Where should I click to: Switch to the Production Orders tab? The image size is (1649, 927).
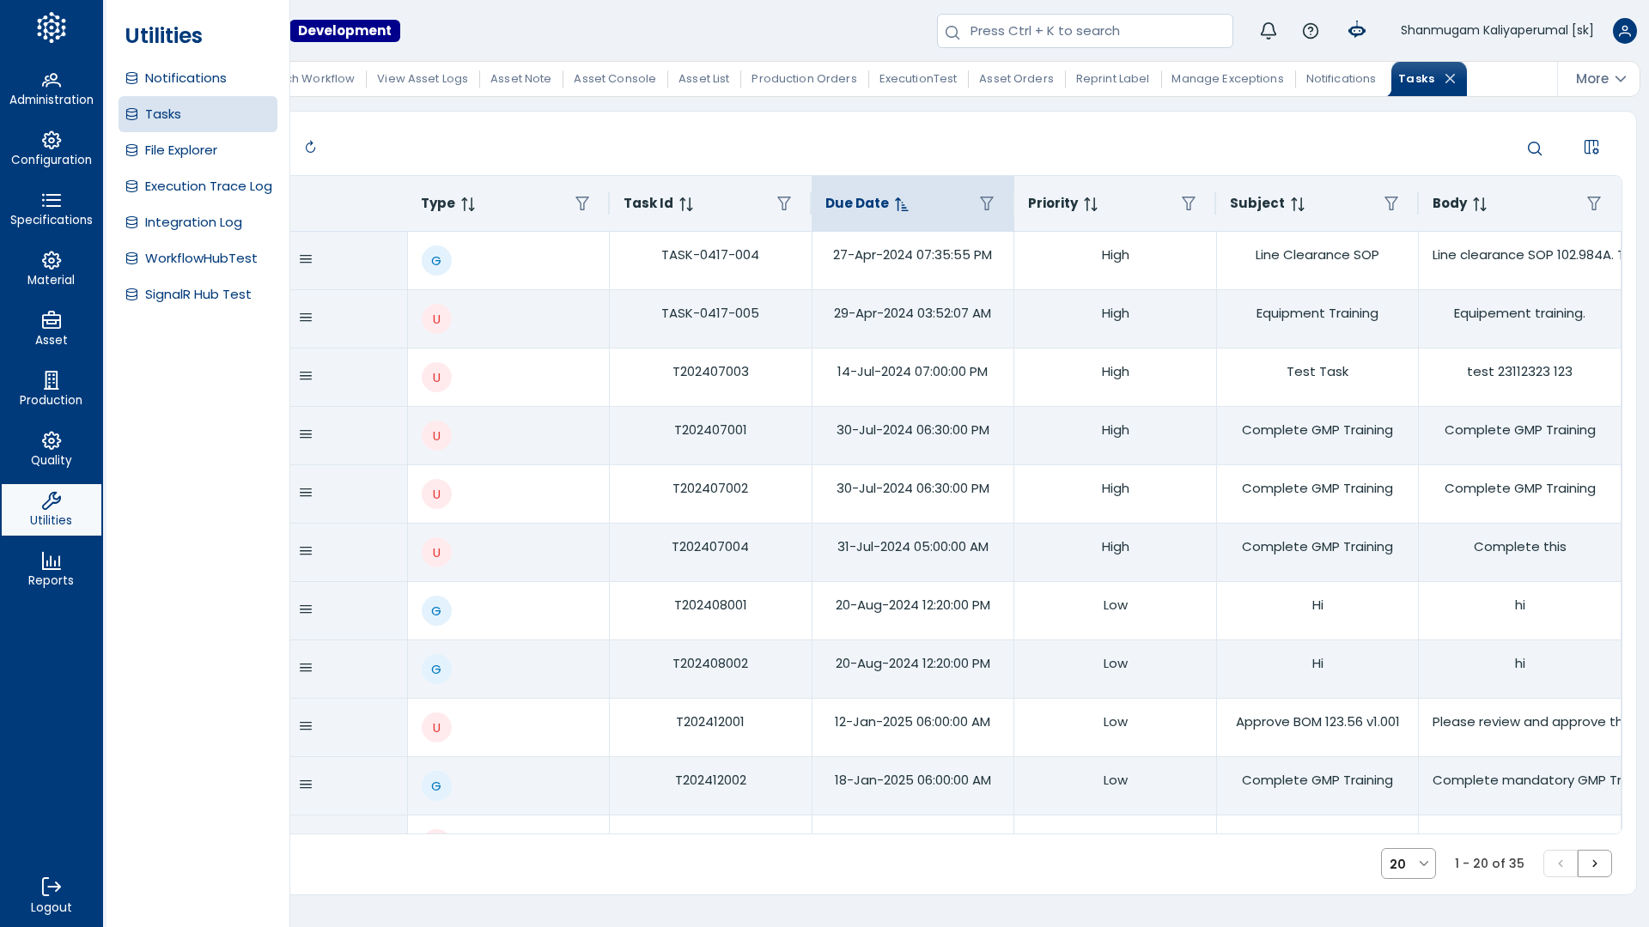[804, 79]
